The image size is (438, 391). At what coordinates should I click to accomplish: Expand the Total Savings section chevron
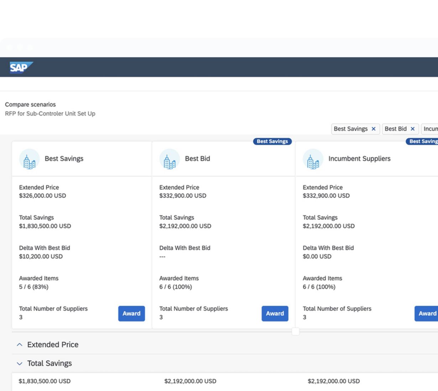click(x=20, y=363)
